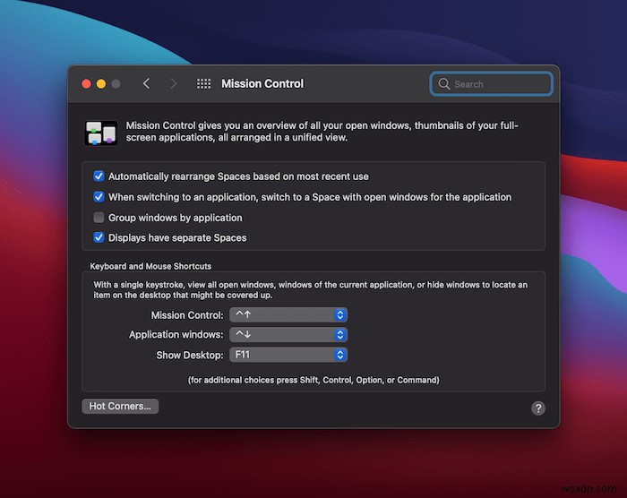Screen dimensions: 627x498
Task: Open Hot Corners settings
Action: tap(120, 406)
